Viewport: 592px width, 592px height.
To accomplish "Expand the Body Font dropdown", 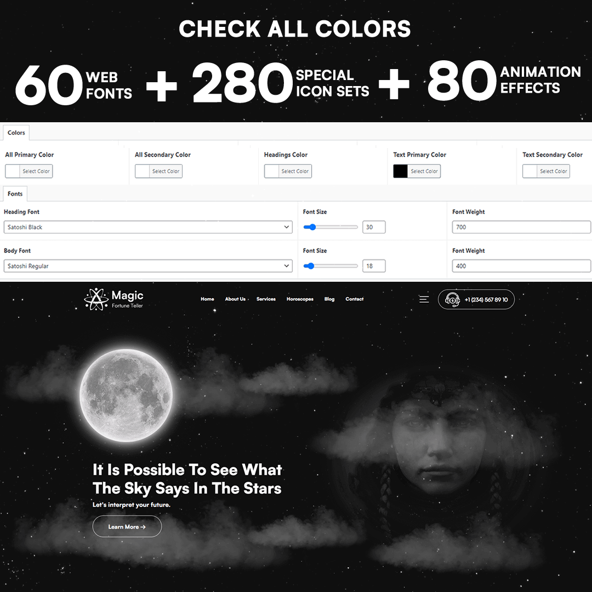I will (x=148, y=266).
